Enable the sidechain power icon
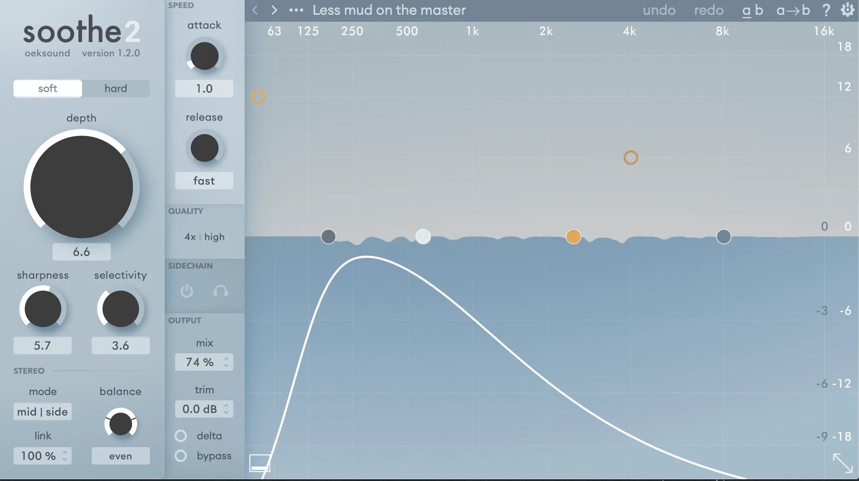The height and width of the screenshot is (481, 859). coord(187,291)
